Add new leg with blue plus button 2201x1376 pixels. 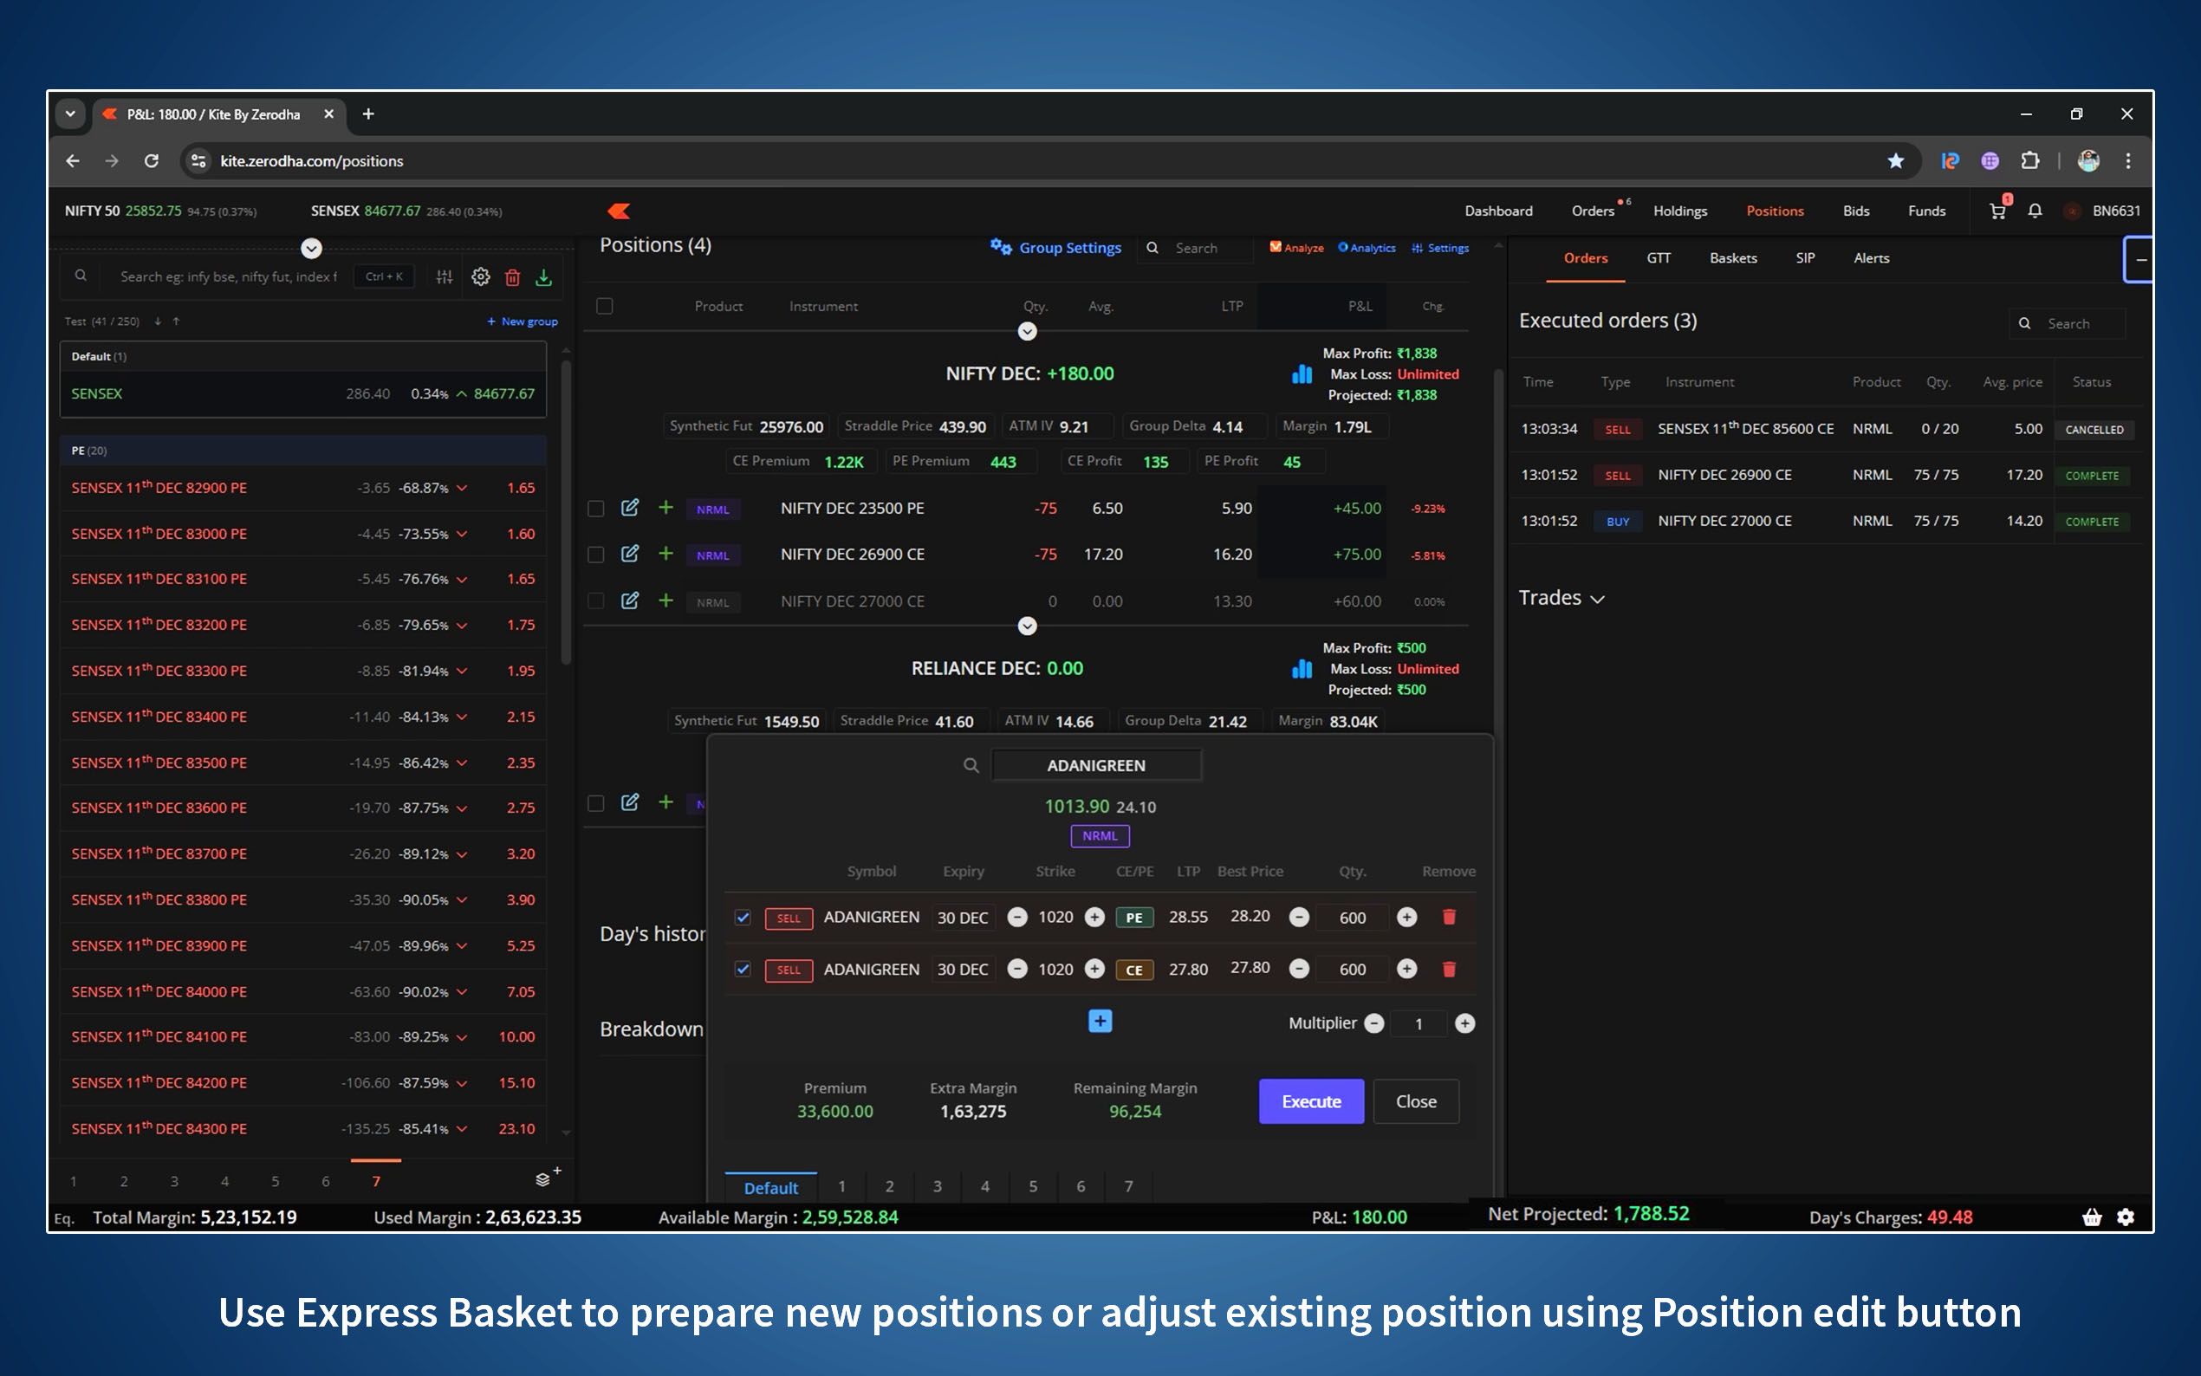pos(1100,1022)
